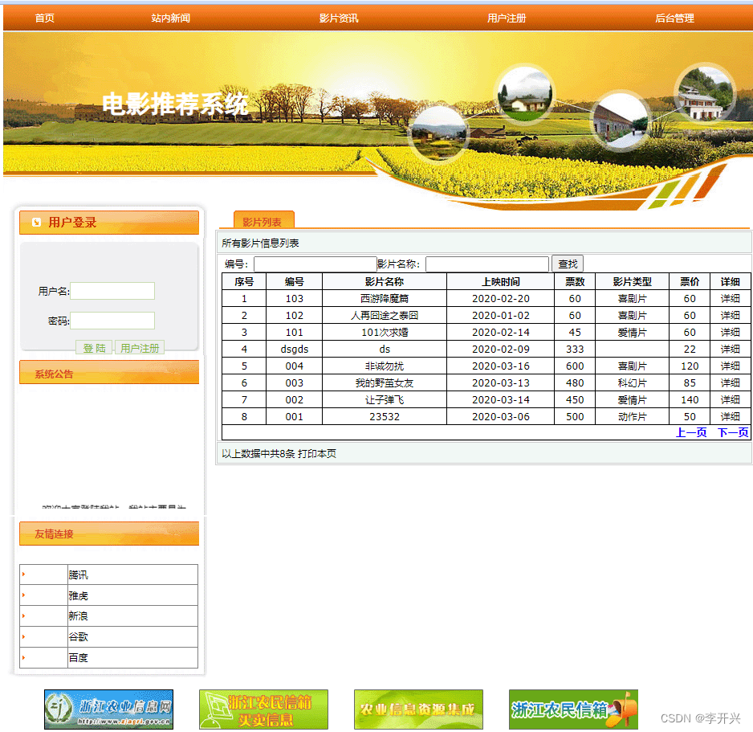
Task: Open 详细 for 让子弹飞
Action: click(730, 399)
